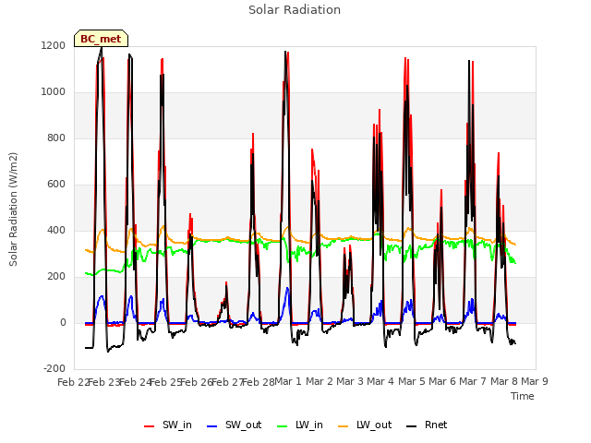
Task: Click the Time x-axis label
Action: pyautogui.click(x=523, y=396)
